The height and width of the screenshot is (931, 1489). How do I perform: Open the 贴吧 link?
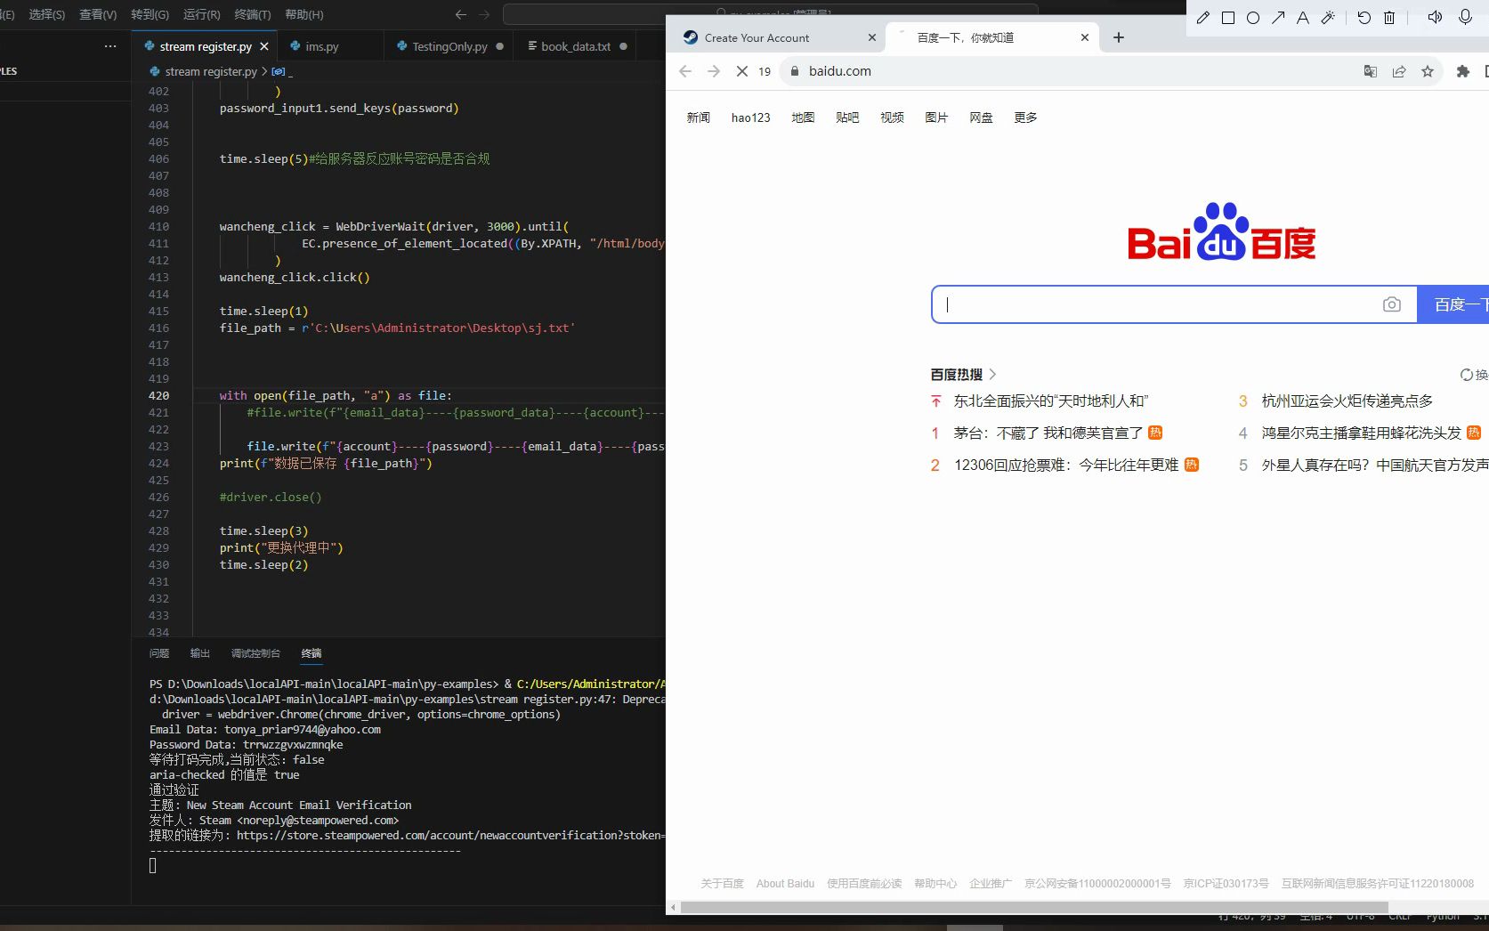(847, 117)
